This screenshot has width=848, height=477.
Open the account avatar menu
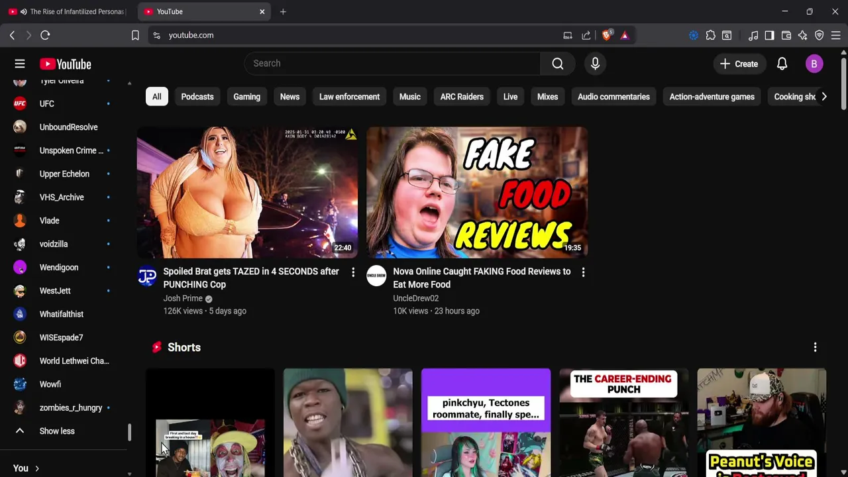coord(814,64)
